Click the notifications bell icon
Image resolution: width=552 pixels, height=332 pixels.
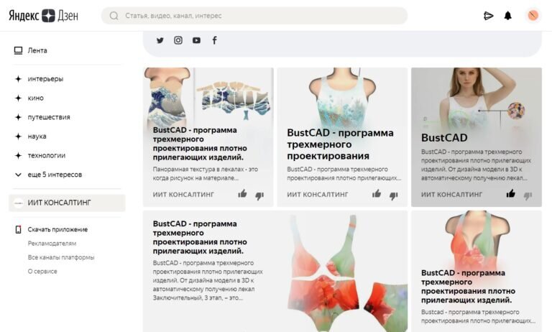click(507, 16)
